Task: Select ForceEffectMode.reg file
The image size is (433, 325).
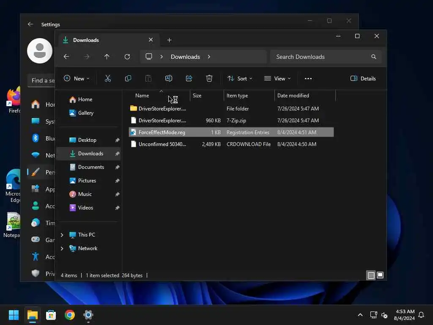Action: (231, 132)
